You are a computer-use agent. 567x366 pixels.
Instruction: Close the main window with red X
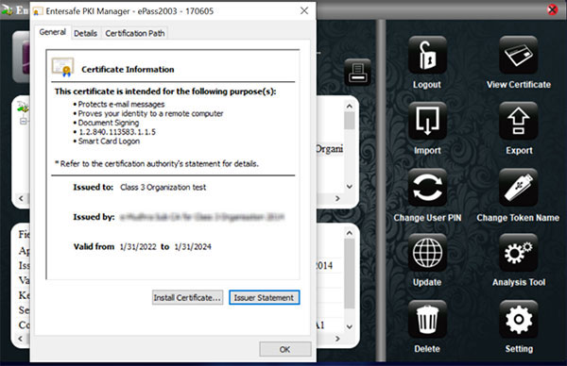point(552,9)
